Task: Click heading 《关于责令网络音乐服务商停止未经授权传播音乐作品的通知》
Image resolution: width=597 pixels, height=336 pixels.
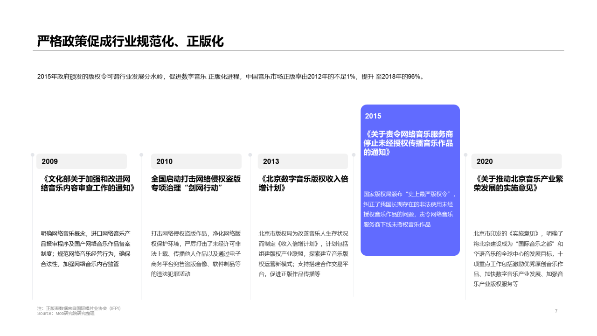Action: tap(409, 143)
